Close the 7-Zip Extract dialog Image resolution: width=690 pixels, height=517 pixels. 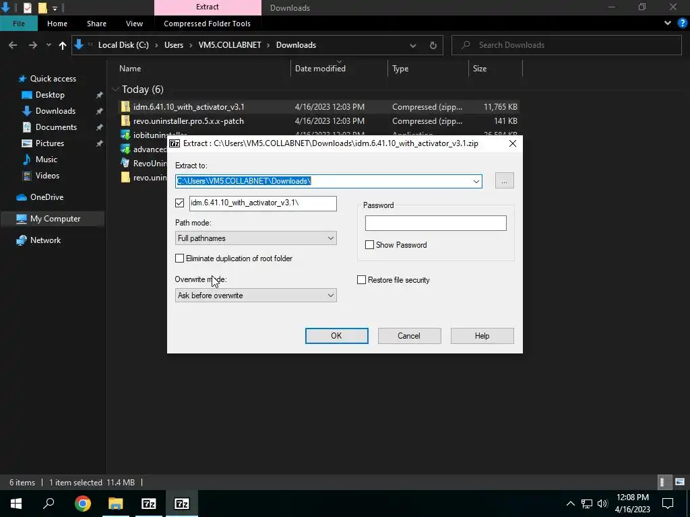tap(513, 143)
